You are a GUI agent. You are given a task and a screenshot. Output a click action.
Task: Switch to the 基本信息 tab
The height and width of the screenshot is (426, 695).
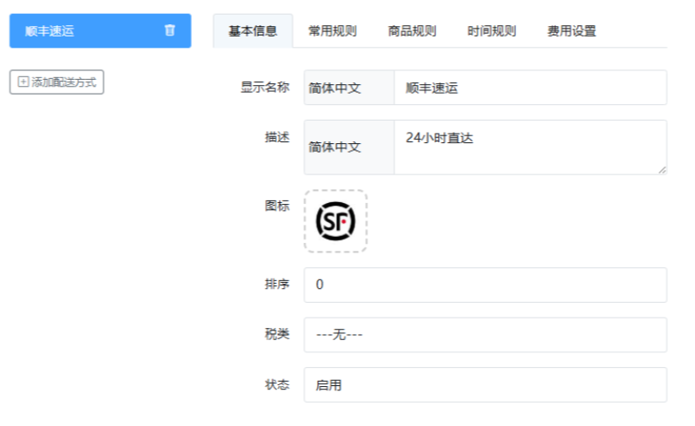(x=253, y=30)
